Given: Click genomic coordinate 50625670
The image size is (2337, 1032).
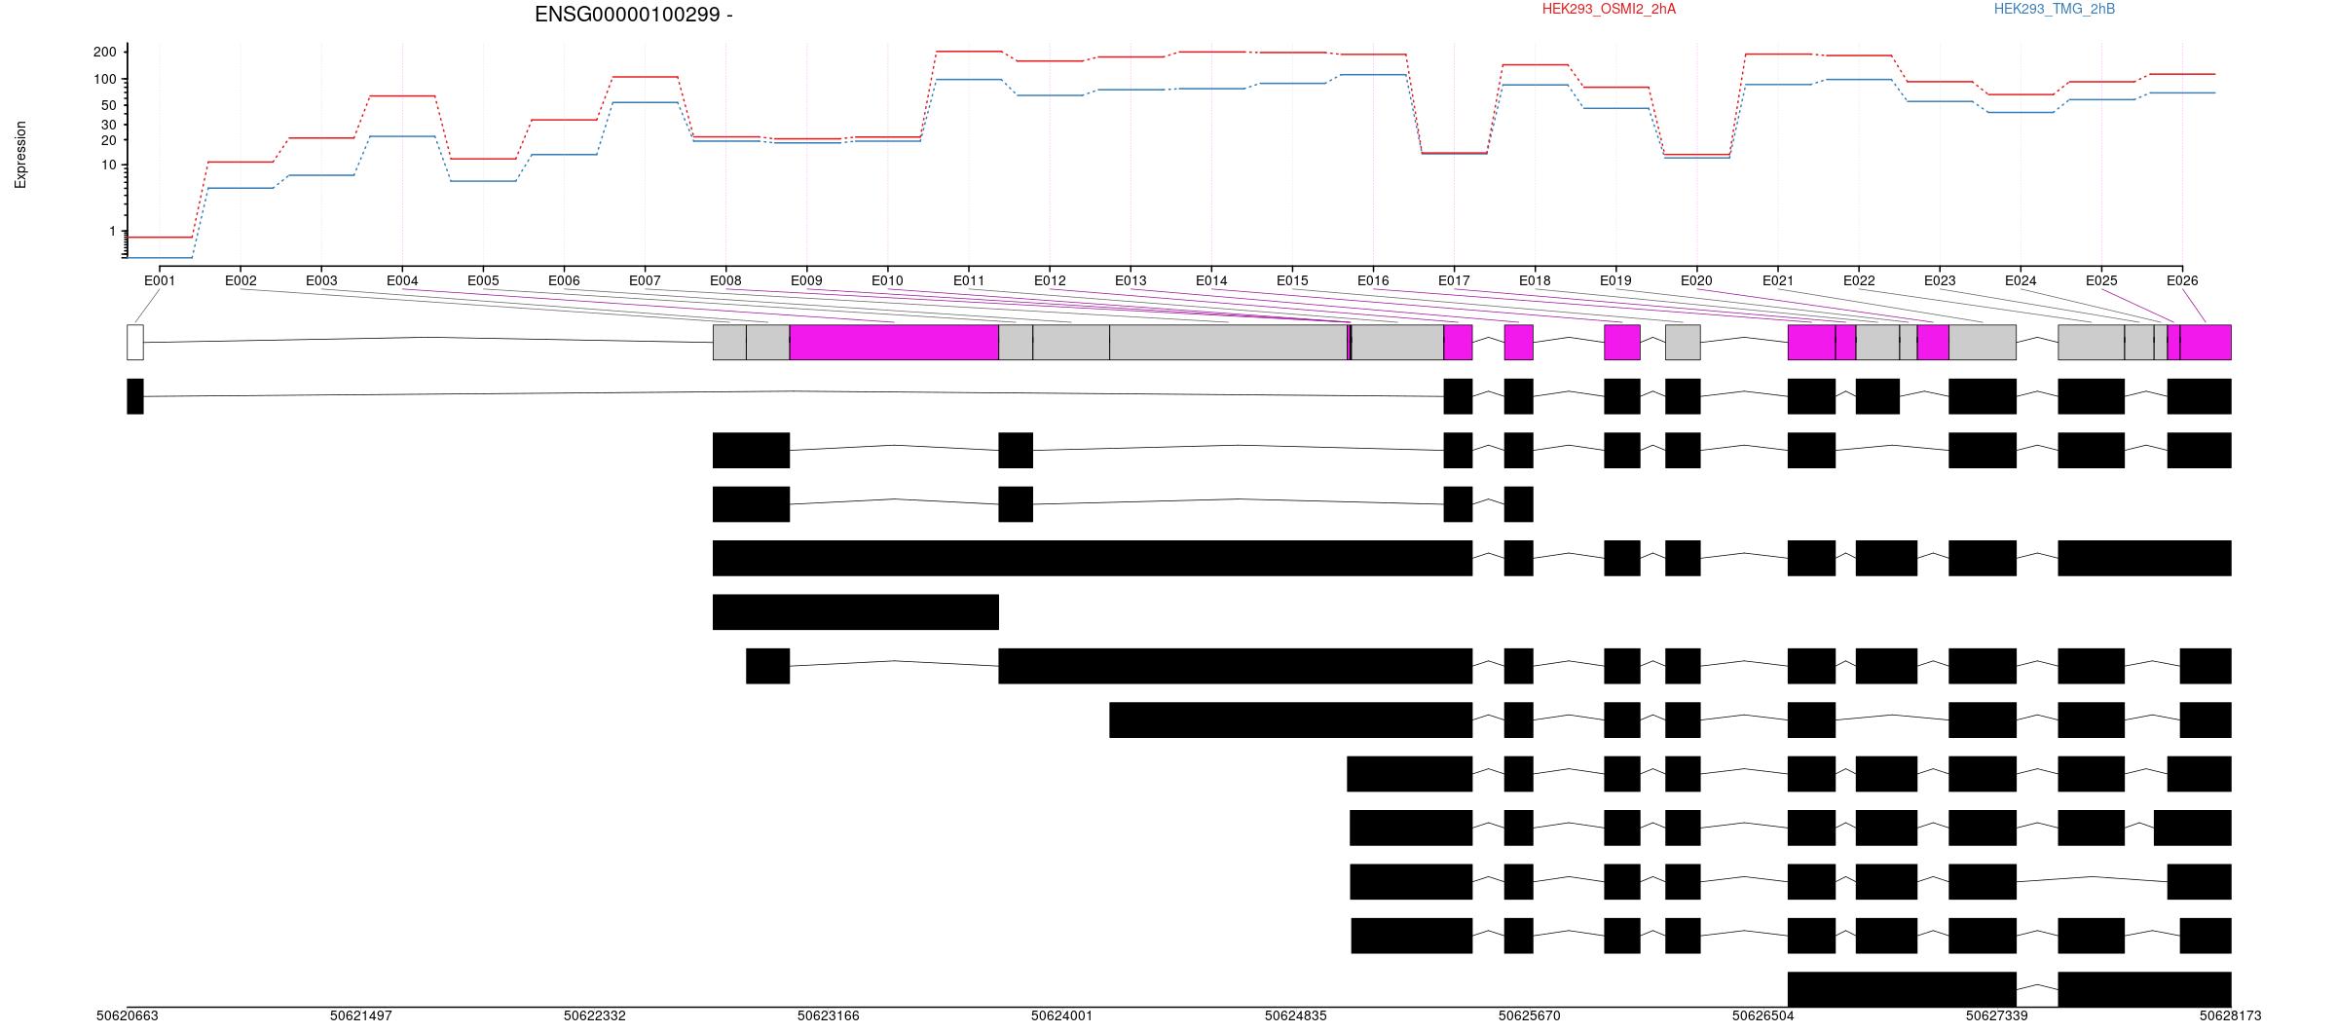Looking at the screenshot, I should (x=1530, y=1015).
